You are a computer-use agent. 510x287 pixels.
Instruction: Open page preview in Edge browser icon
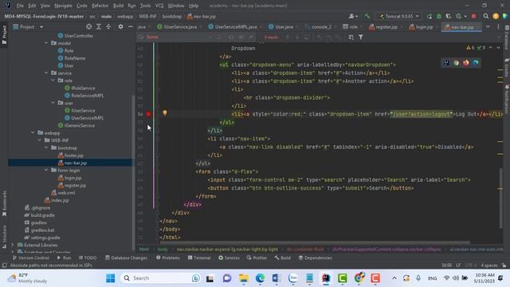point(476,63)
